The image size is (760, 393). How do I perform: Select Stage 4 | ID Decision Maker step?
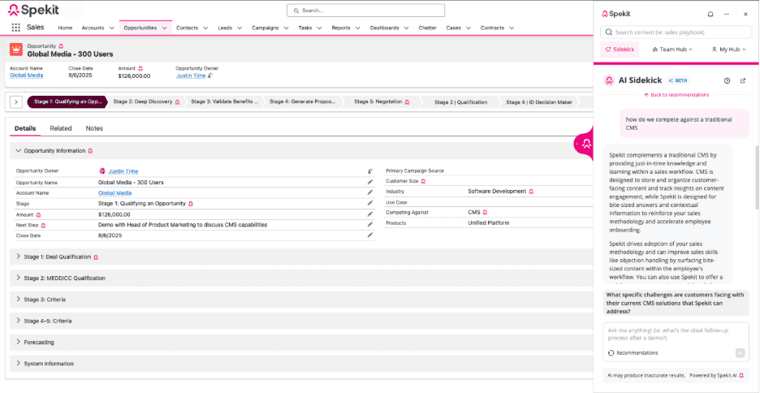[539, 102]
